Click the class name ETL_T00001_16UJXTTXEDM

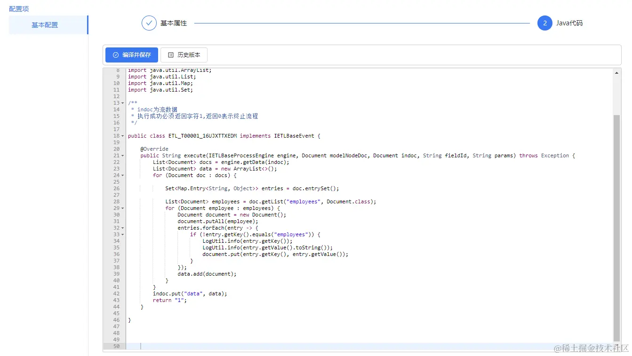click(203, 136)
